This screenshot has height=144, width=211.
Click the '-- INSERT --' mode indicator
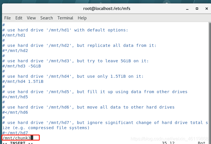pos(18,143)
